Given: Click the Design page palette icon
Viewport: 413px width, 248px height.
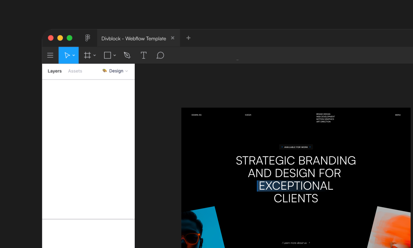Looking at the screenshot, I should coord(105,71).
